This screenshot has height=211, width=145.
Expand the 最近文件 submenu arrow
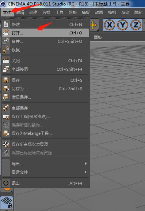(86, 172)
